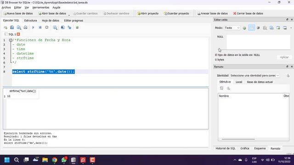Switch to the Esquema tab
Viewport: 294px width, 165px height.
(260, 148)
